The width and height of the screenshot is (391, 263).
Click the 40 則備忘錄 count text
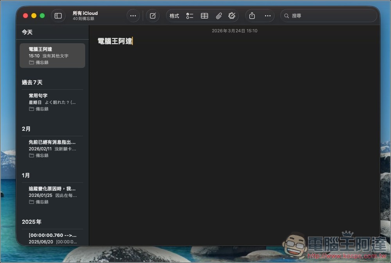[x=84, y=19]
